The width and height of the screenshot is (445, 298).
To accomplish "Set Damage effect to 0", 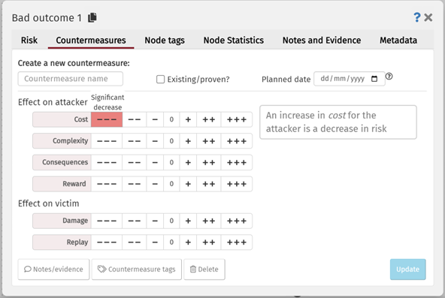I will tap(171, 221).
